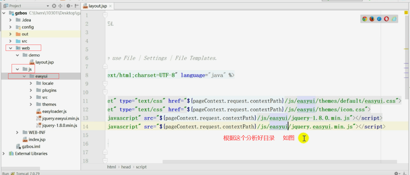
Task: Collapse the demo folder
Action: [17, 55]
